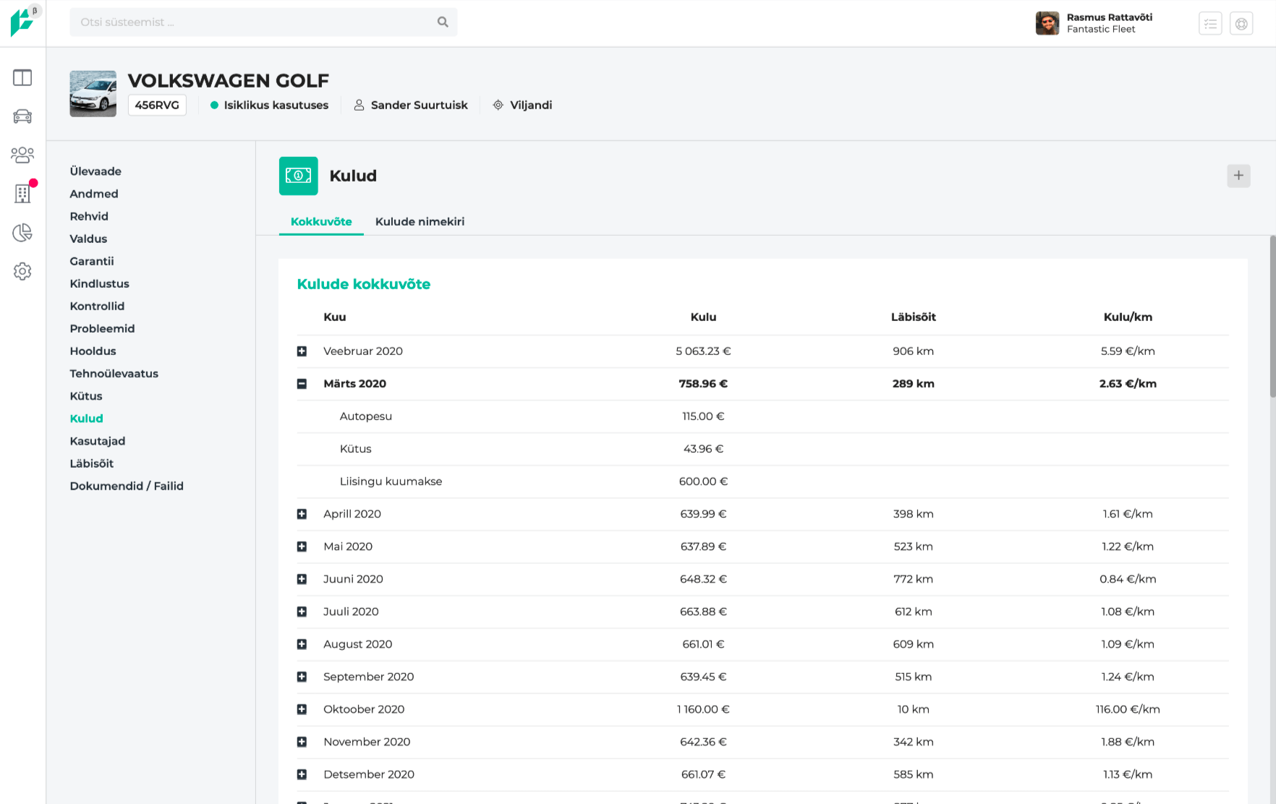
Task: Click the green app logo icon
Action: tap(22, 22)
